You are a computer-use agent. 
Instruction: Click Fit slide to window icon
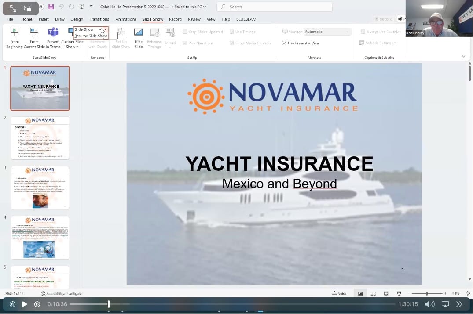pos(468,293)
